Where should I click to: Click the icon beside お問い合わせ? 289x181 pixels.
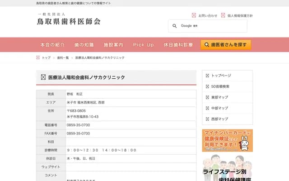click(194, 15)
